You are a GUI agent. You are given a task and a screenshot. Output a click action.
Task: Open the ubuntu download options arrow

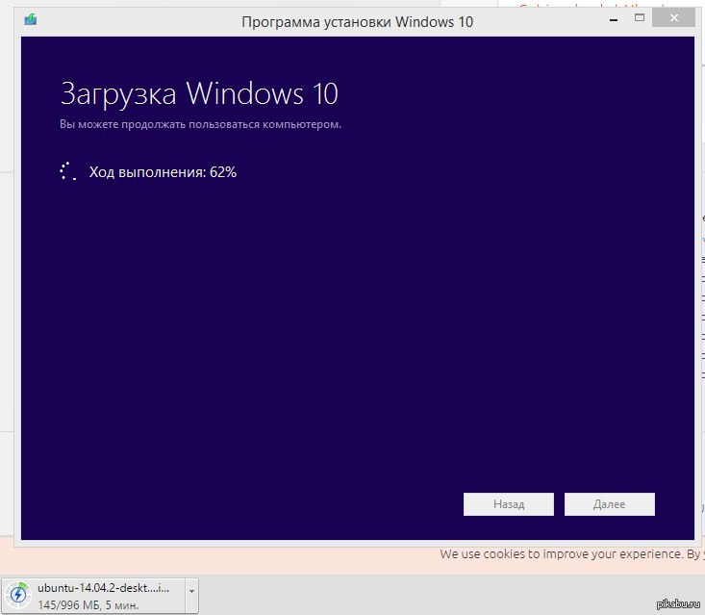pos(192,591)
